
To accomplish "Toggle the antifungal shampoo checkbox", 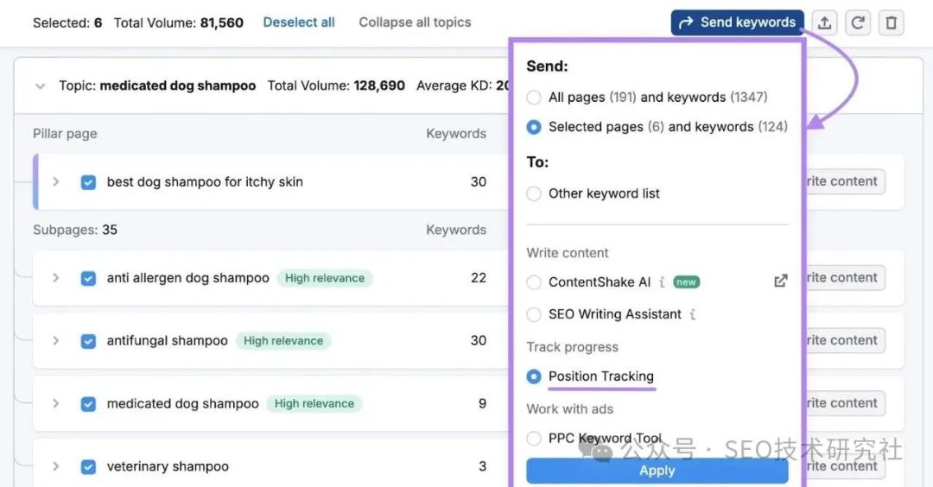I will click(x=88, y=341).
